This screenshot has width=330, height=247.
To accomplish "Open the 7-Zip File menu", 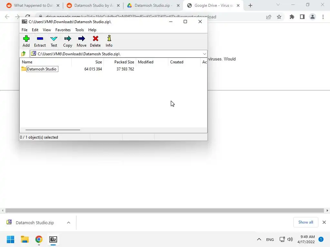I will coord(24,30).
